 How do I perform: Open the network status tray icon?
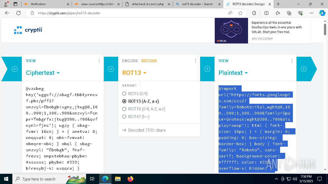click(289, 179)
